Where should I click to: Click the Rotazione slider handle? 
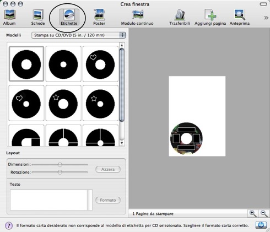click(60, 172)
